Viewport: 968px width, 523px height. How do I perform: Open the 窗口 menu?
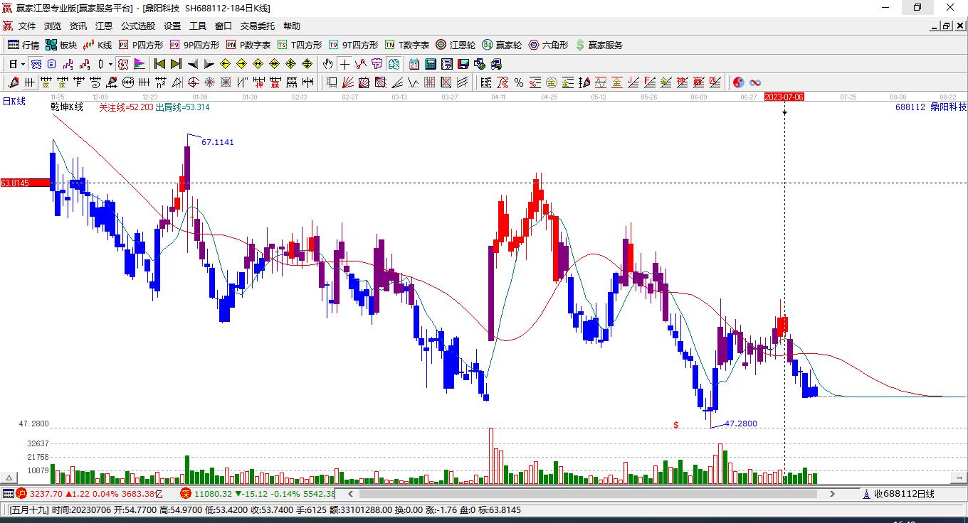point(223,26)
